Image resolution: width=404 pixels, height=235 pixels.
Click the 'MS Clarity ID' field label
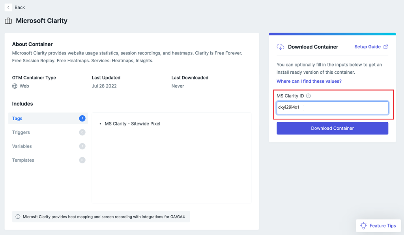pyautogui.click(x=290, y=96)
